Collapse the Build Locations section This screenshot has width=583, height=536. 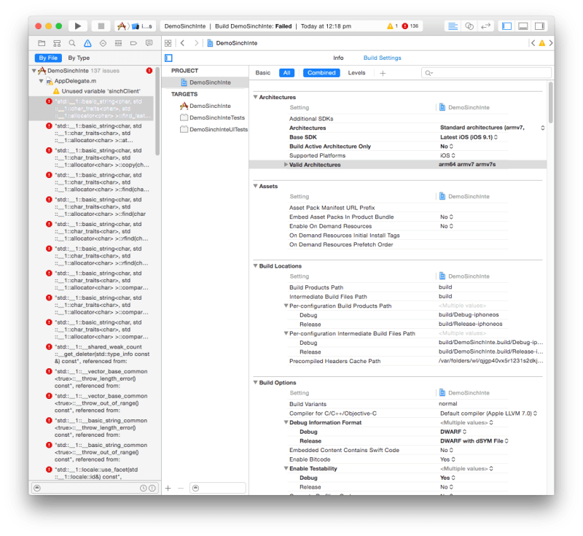click(256, 265)
